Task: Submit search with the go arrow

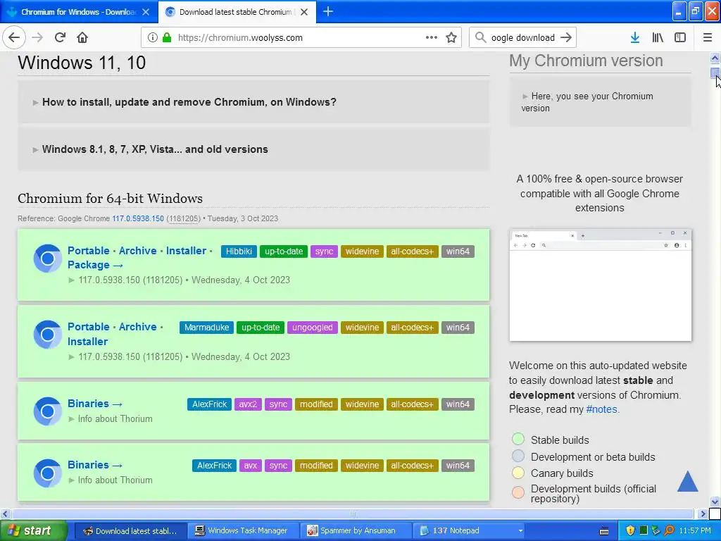Action: [x=566, y=37]
